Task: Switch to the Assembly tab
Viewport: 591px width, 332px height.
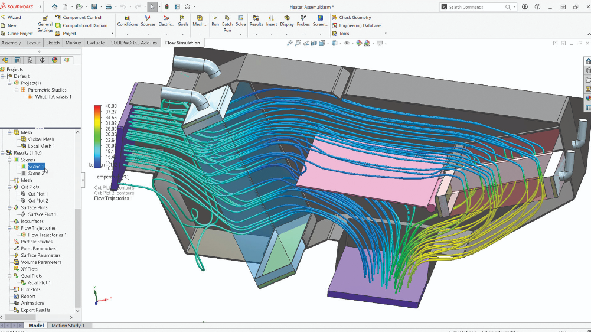Action: (x=11, y=43)
